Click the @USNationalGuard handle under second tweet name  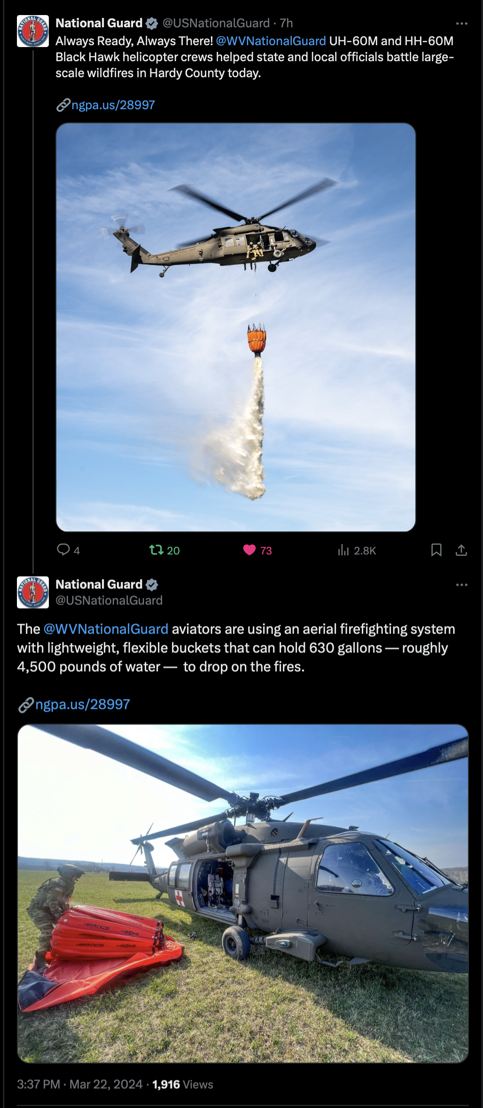click(x=109, y=600)
